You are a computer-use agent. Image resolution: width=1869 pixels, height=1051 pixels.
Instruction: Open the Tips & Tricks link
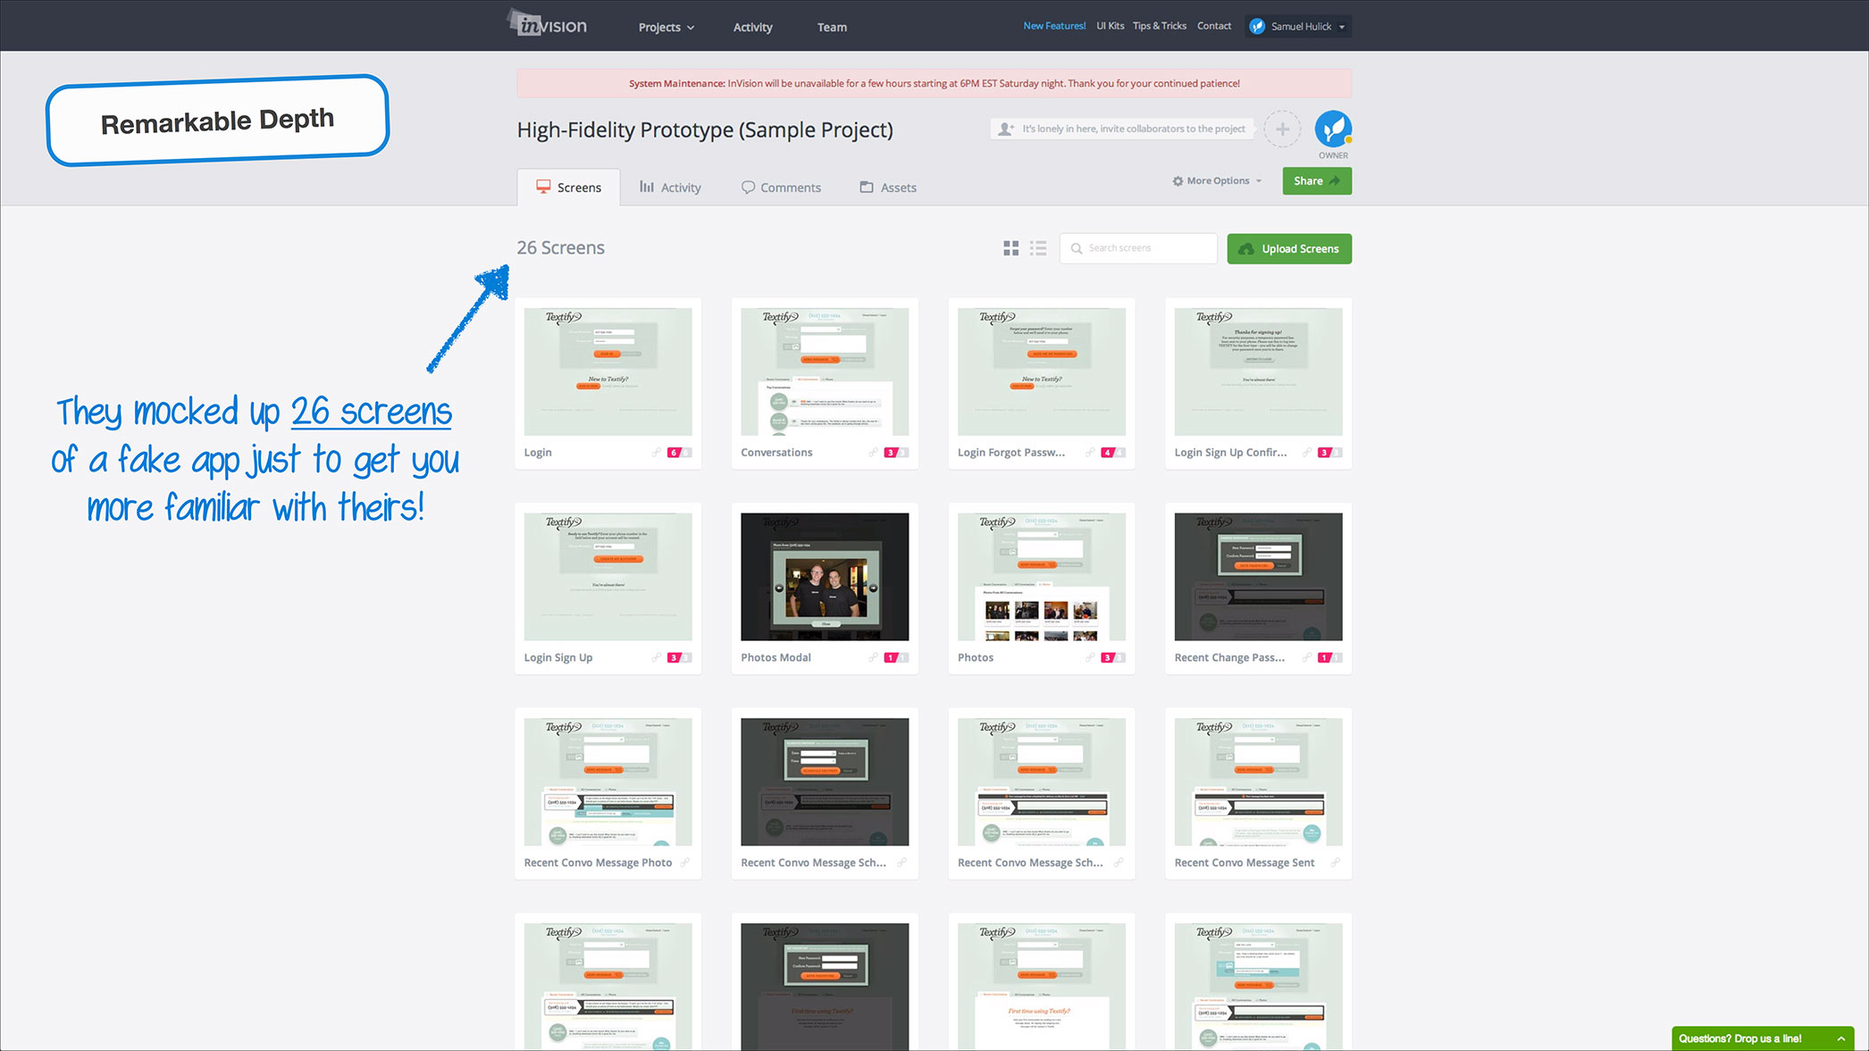point(1160,26)
